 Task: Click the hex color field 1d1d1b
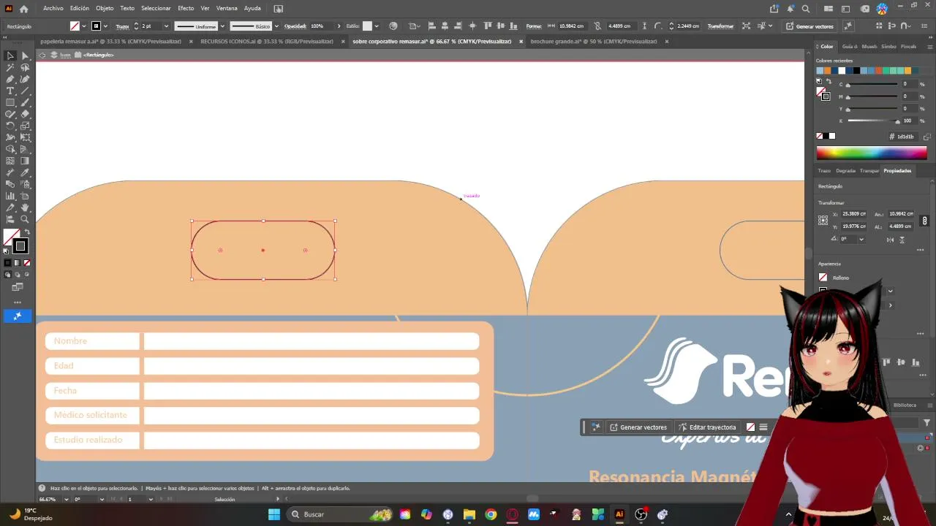[x=905, y=137]
